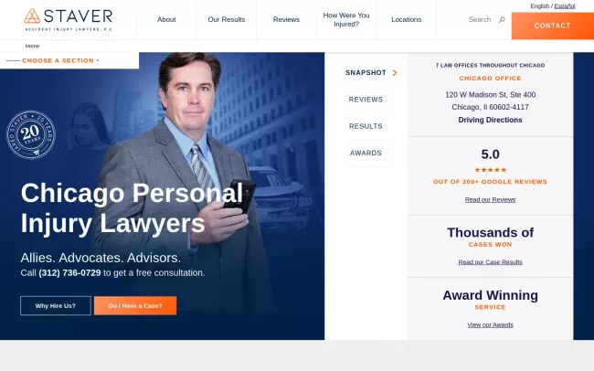Open the Read our Case Results link
Viewport: 594px width, 371px height.
click(490, 262)
